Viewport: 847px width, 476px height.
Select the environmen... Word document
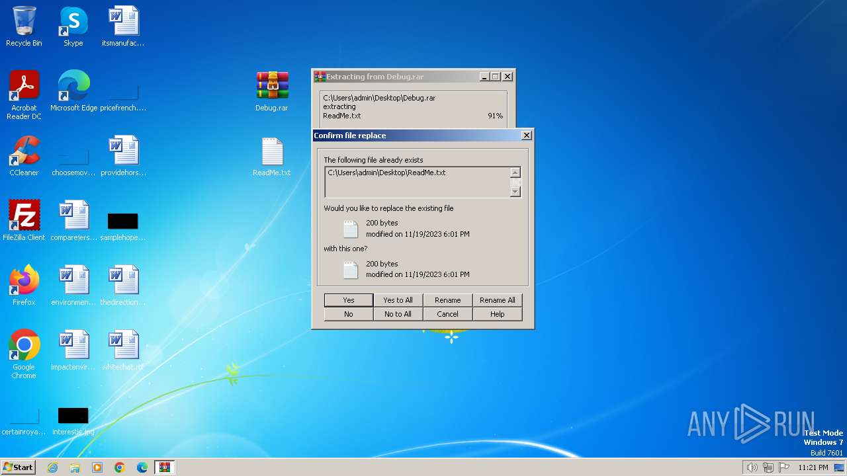(x=73, y=286)
